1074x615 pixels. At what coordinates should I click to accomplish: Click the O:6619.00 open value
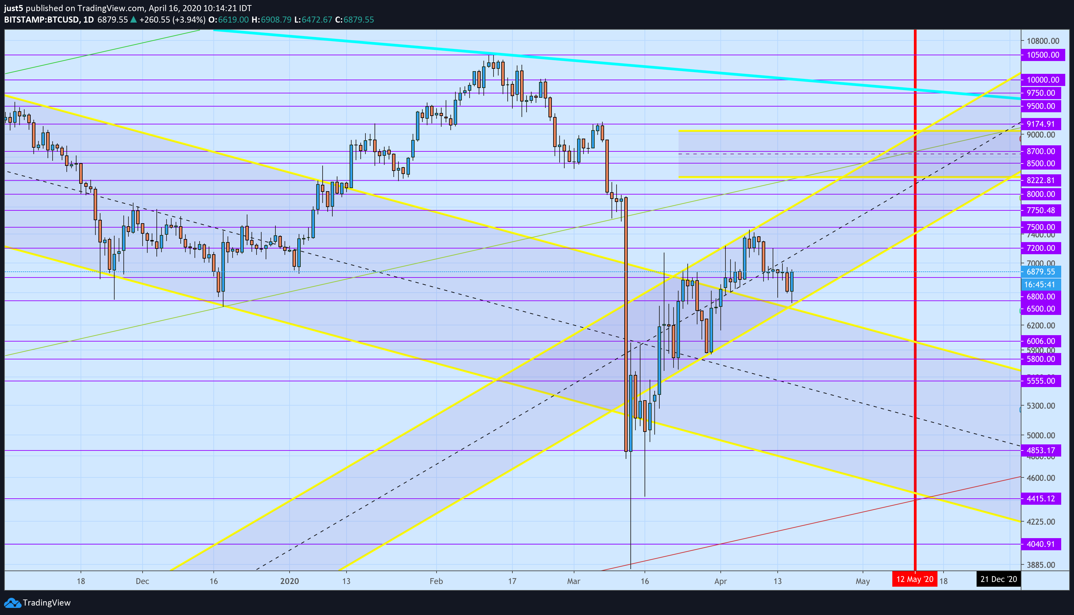coord(229,20)
